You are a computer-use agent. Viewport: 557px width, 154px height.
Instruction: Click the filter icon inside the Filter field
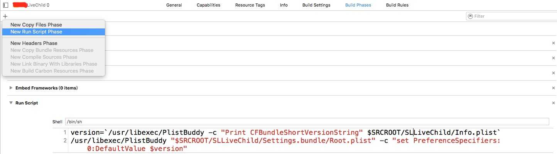tap(470, 16)
